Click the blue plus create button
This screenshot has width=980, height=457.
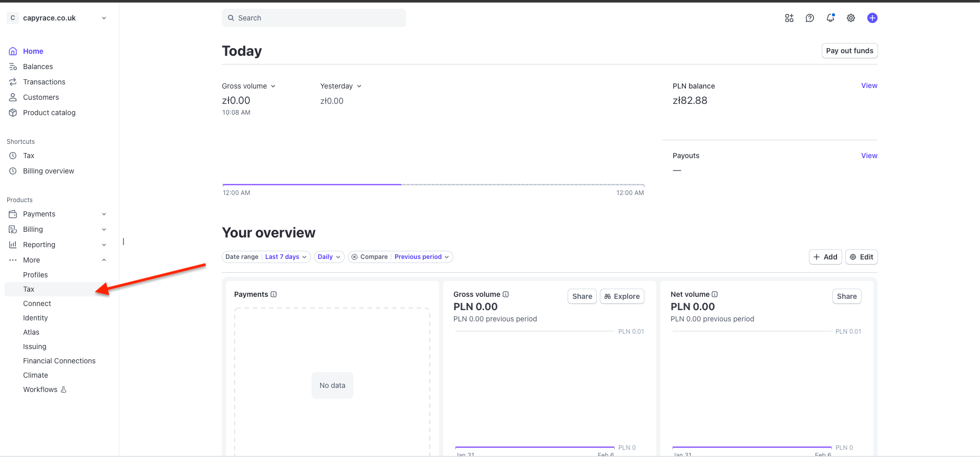872,18
